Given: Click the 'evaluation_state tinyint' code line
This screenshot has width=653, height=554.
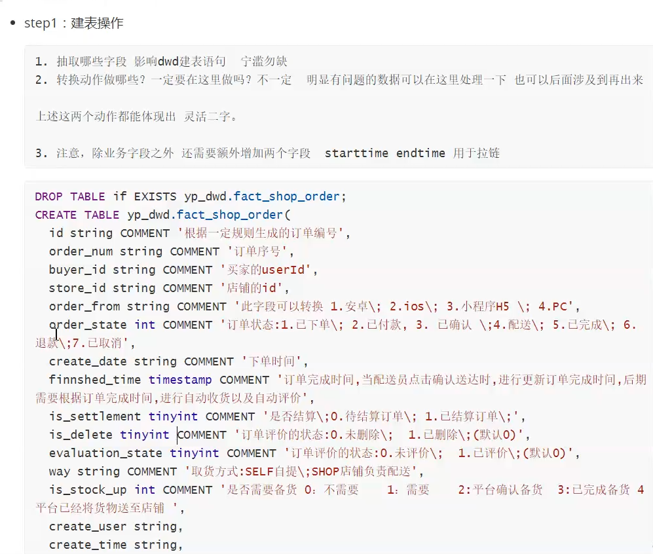Looking at the screenshot, I should [x=314, y=453].
